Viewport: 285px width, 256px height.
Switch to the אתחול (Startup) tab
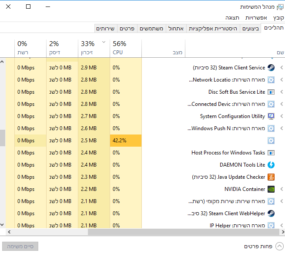coord(176,29)
